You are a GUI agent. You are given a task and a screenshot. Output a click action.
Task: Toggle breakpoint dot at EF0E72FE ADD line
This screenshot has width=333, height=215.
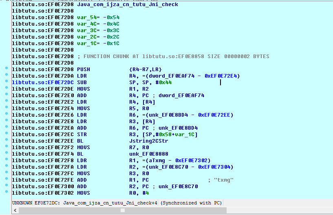pyautogui.click(x=7, y=178)
